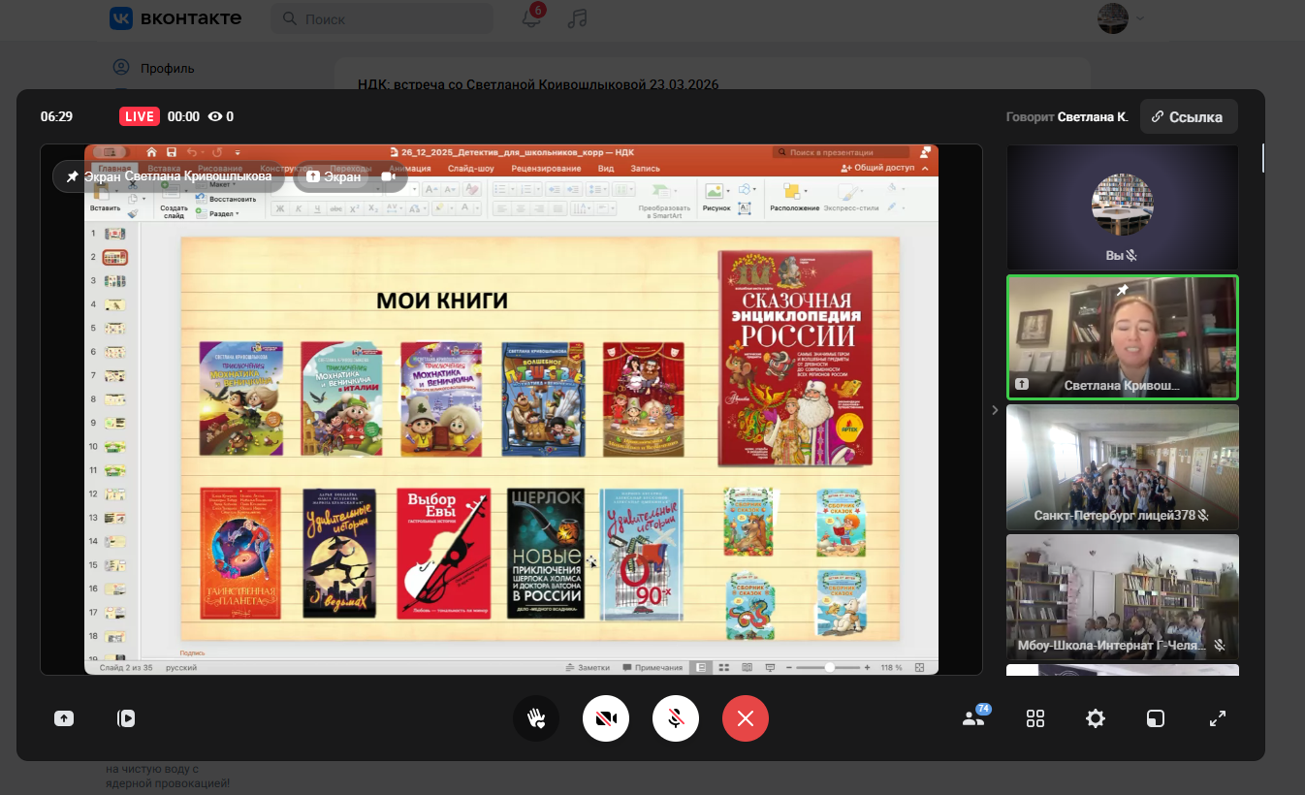This screenshot has width=1305, height=795.
Task: Switch to grid layout view
Action: pos(1035,718)
